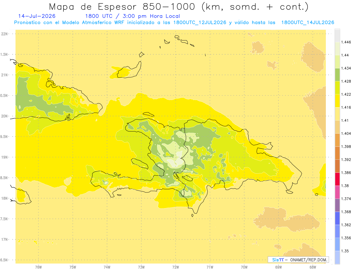Select the orange 1.398–1.404 legend swatch

click(337, 140)
